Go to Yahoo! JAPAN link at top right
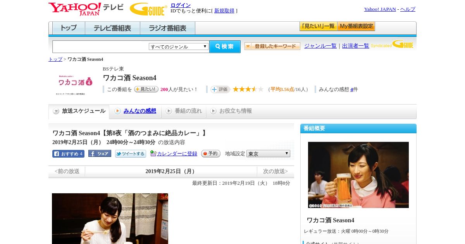Image resolution: width=465 pixels, height=244 pixels. click(380, 9)
